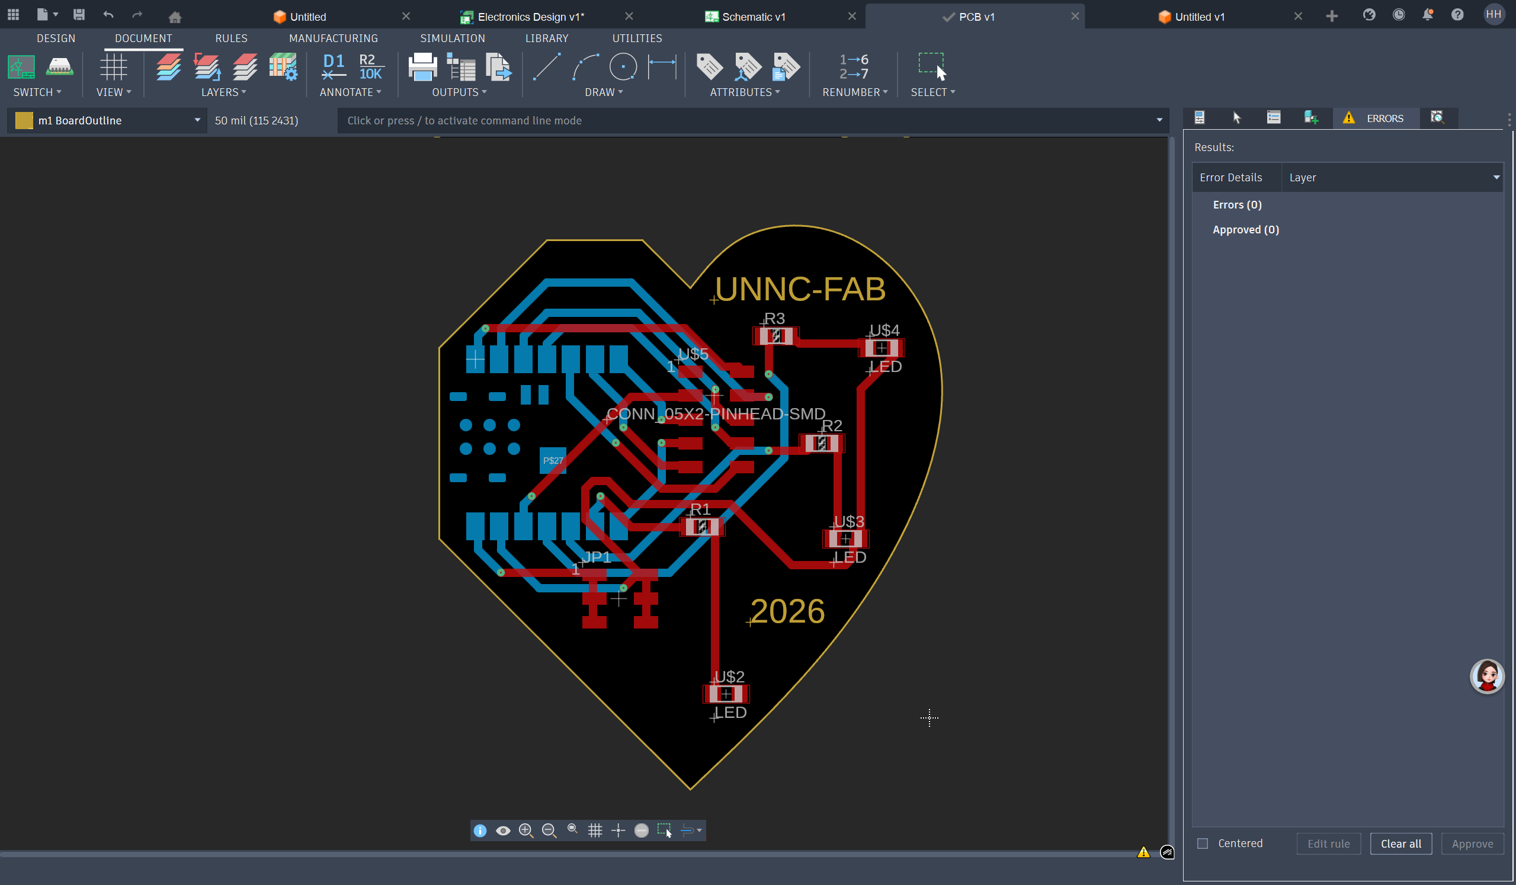This screenshot has width=1516, height=885.
Task: Click the Clear all button
Action: 1400,844
